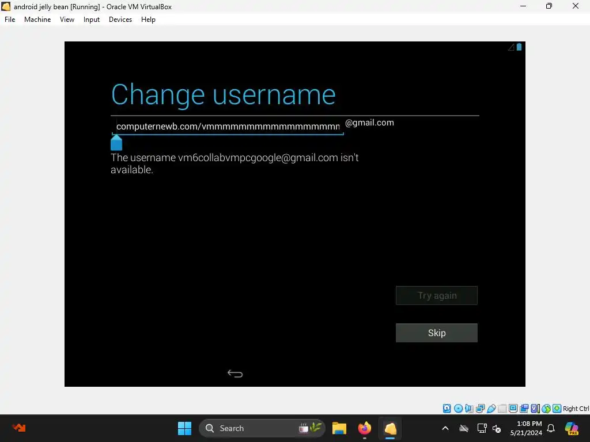Screen dimensions: 590x442
Task: Open the Devices menu
Action: tap(120, 20)
